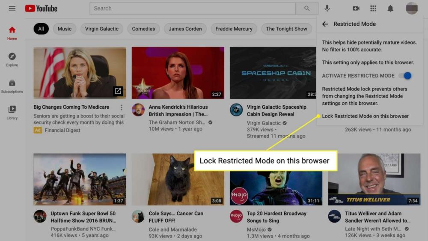
Task: Play the Anna Kendrick video thumbnail
Action: pos(178,73)
